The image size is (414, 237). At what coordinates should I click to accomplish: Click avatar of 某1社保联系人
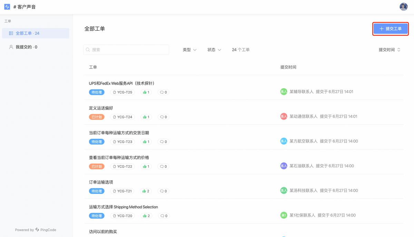click(x=284, y=215)
